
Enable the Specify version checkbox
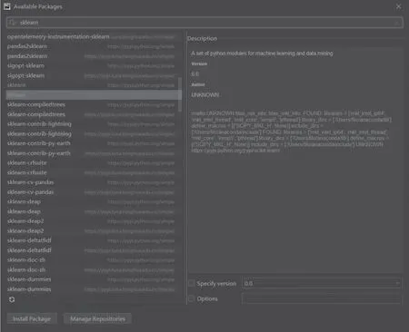click(x=192, y=283)
